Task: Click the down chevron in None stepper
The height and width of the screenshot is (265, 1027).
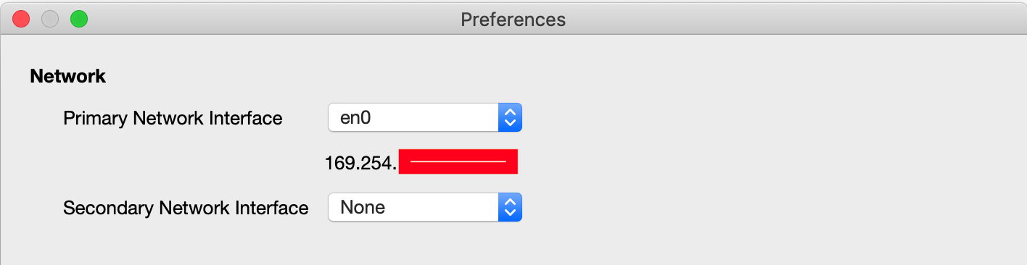Action: tap(510, 214)
